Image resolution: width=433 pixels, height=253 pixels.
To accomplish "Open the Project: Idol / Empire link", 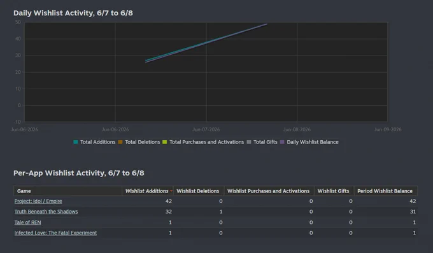I will pos(38,201).
